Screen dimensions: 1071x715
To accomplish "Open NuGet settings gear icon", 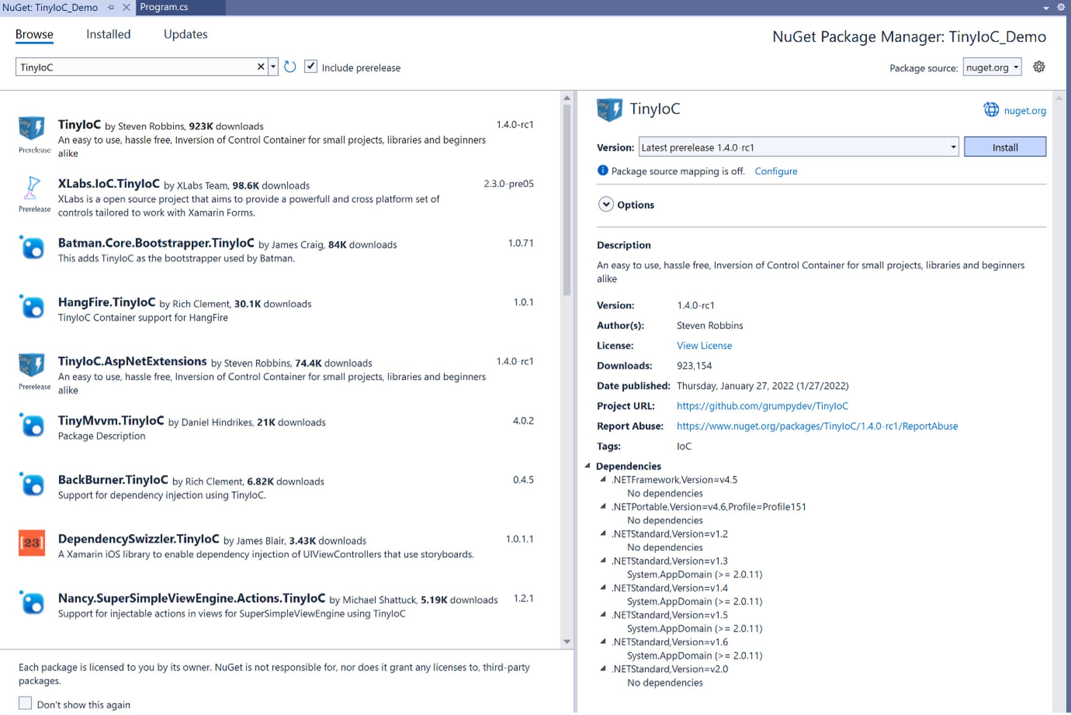I will pos(1039,67).
